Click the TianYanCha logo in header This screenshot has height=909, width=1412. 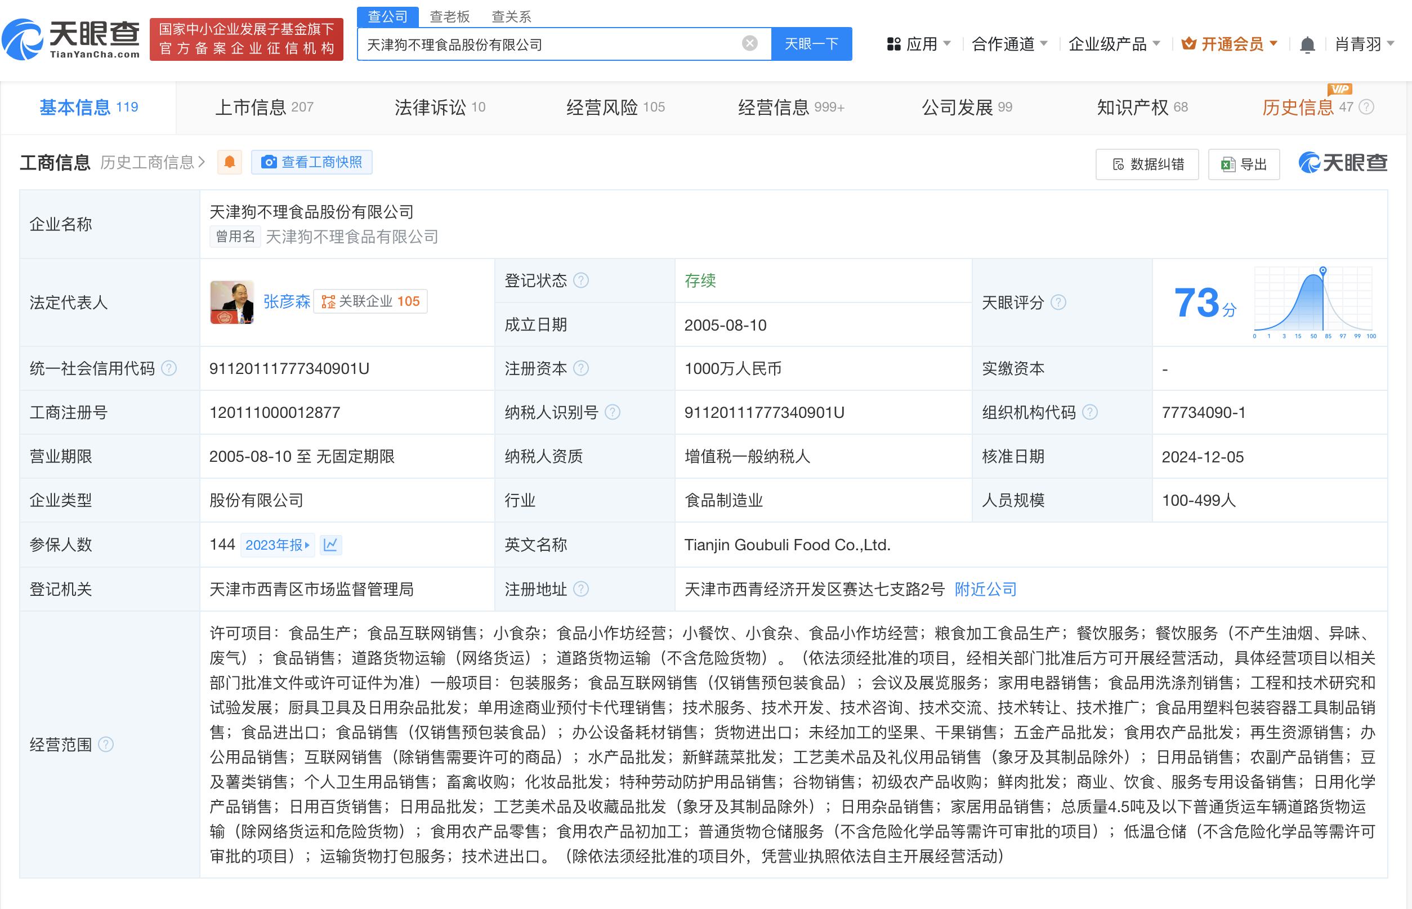point(71,39)
